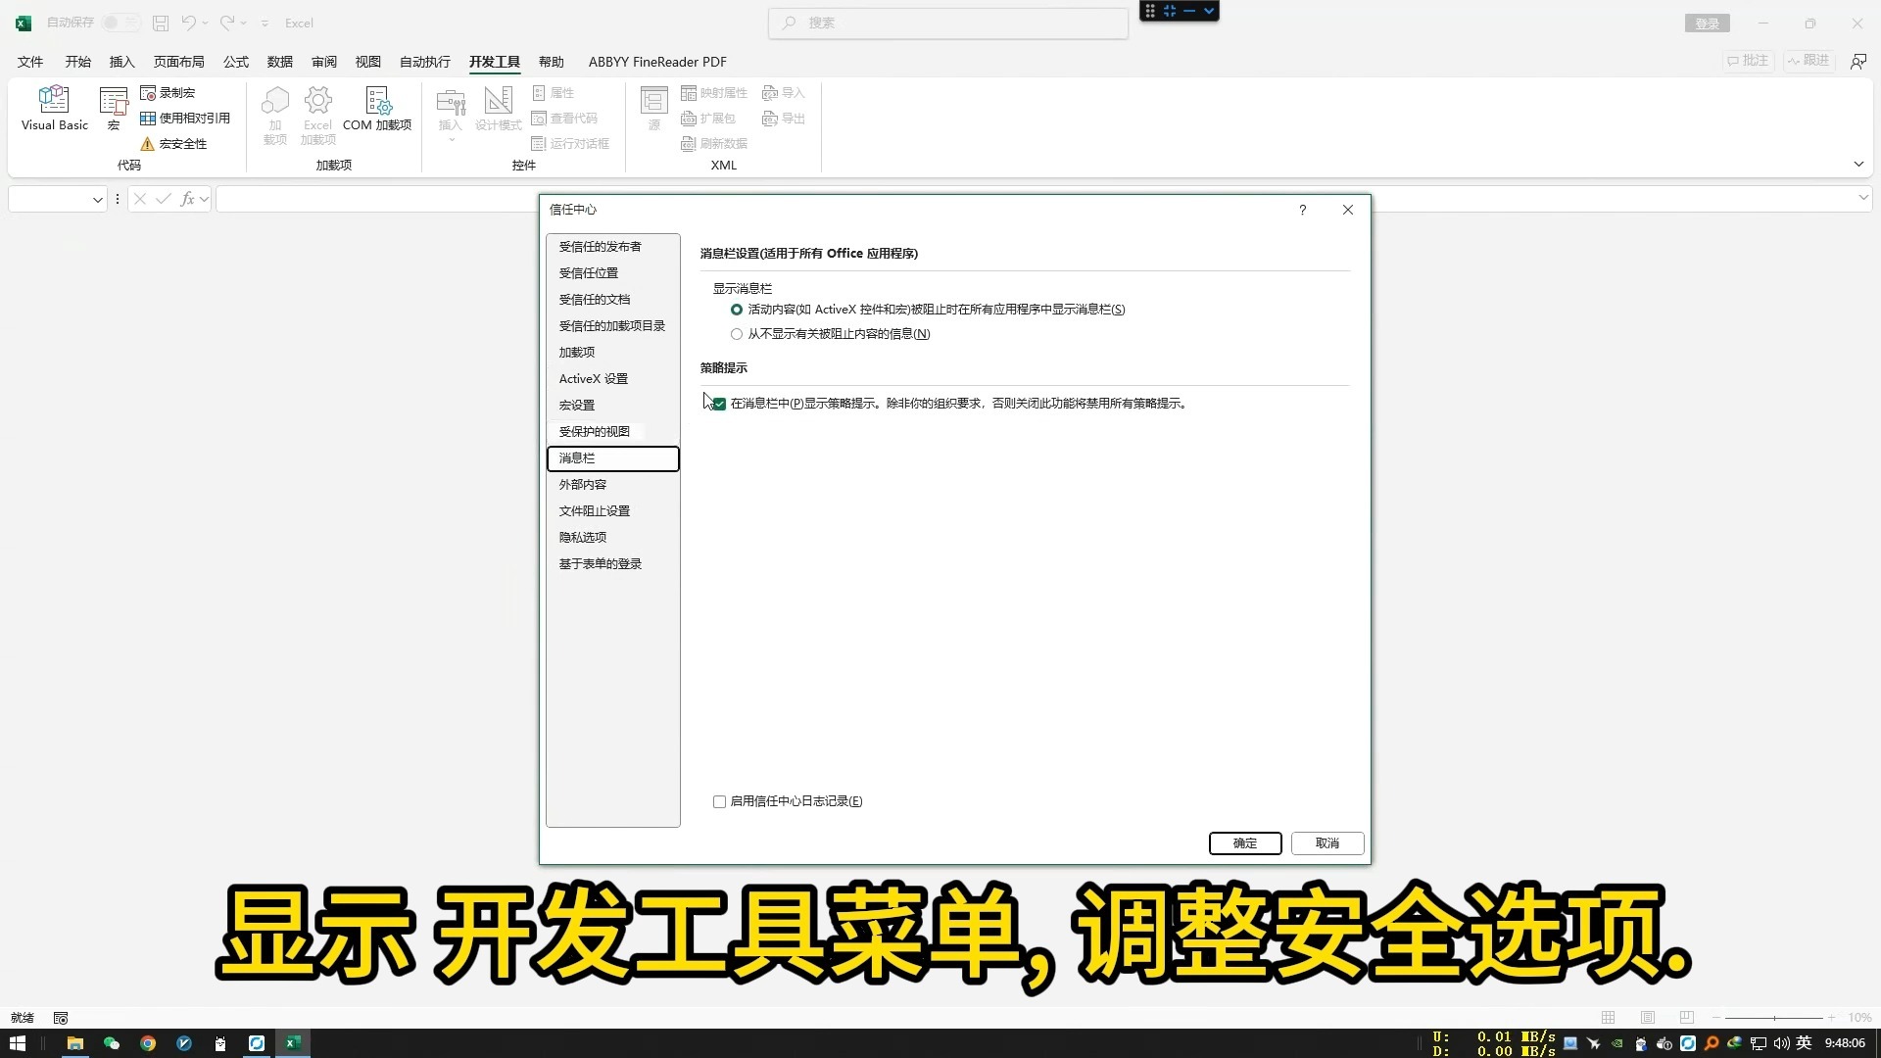The height and width of the screenshot is (1058, 1881).
Task: Select 受信任位置 in Trust Center list
Action: (x=613, y=273)
